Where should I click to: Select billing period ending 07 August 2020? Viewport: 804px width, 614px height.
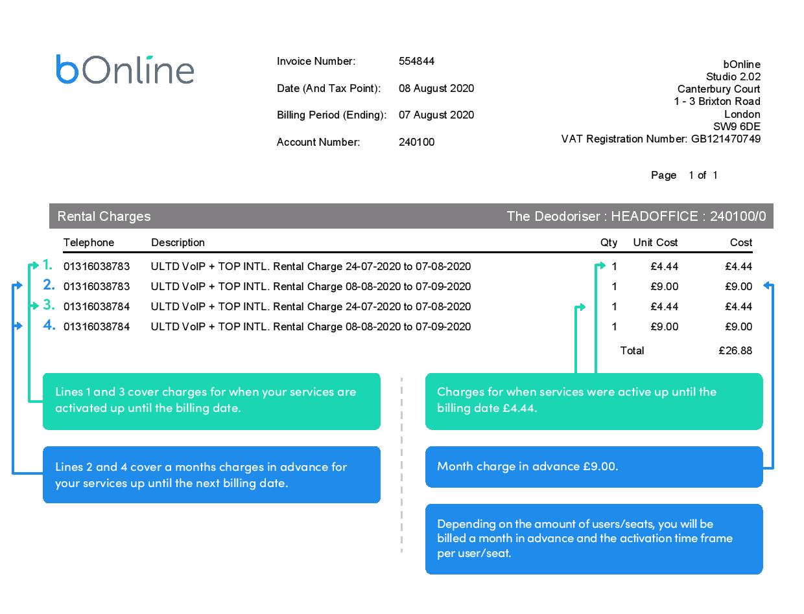(x=436, y=115)
